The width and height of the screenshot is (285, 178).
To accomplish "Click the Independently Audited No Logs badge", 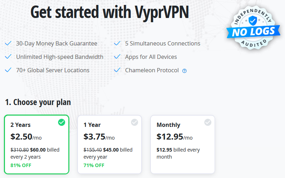I will pos(253,28).
